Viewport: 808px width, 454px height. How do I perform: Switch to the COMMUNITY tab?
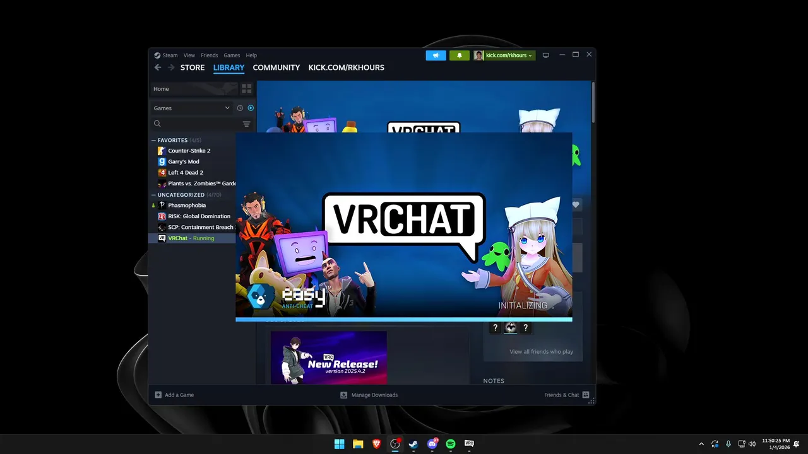[x=276, y=67]
